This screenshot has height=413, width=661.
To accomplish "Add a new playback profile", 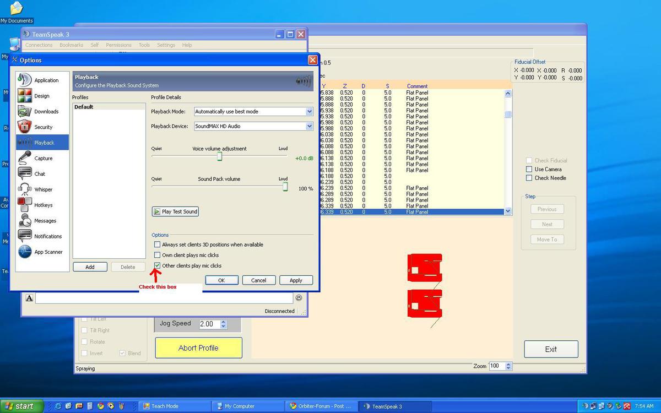I will point(90,267).
